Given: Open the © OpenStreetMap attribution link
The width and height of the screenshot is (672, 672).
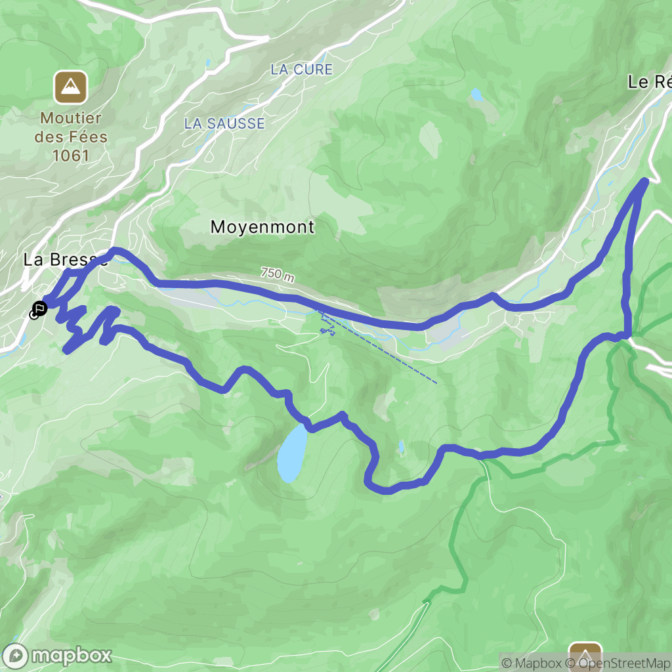Looking at the screenshot, I should 618,663.
